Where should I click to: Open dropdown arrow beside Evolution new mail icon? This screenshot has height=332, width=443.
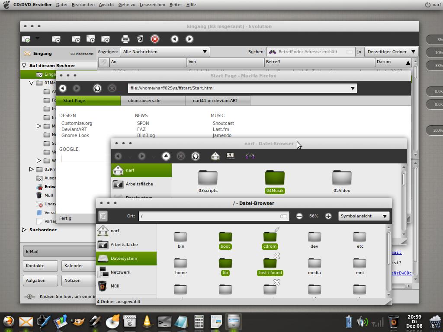point(37,38)
